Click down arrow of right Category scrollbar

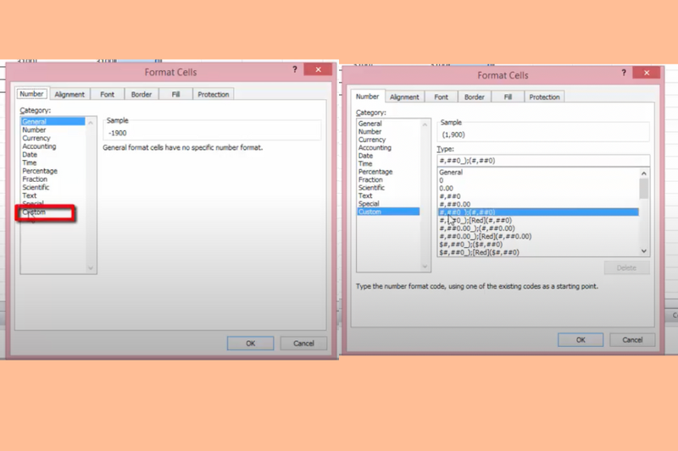point(425,267)
